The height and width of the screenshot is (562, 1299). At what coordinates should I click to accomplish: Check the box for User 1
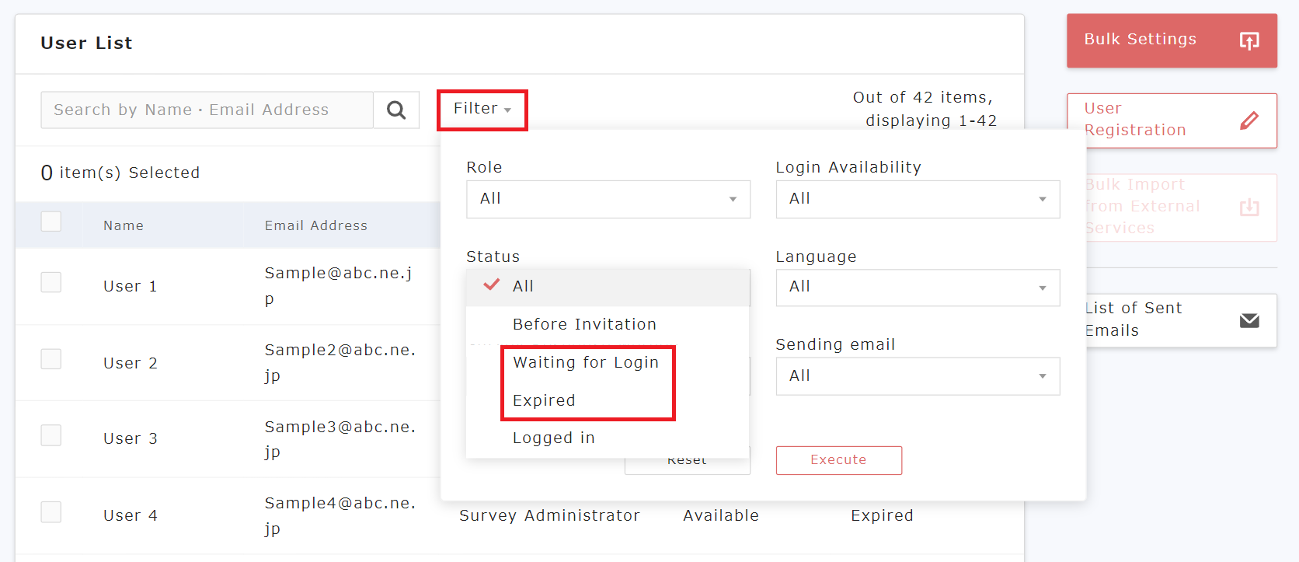point(51,282)
